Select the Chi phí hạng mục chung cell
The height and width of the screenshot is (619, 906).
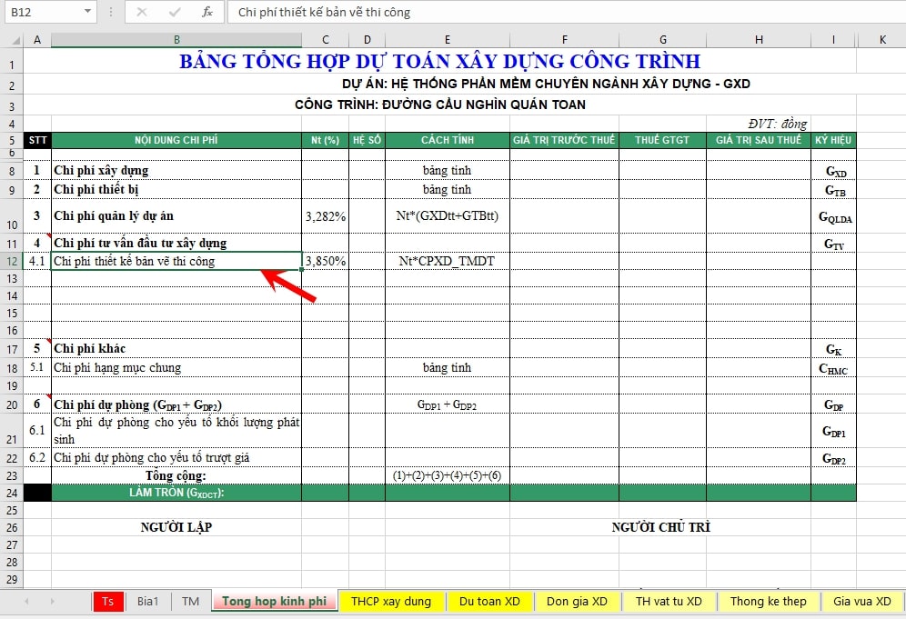coord(176,368)
